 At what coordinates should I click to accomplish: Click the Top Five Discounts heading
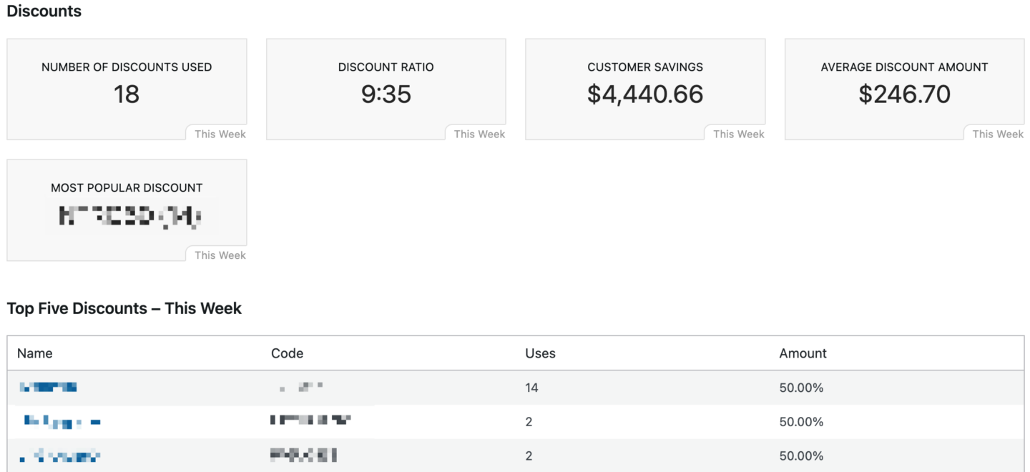coord(124,308)
